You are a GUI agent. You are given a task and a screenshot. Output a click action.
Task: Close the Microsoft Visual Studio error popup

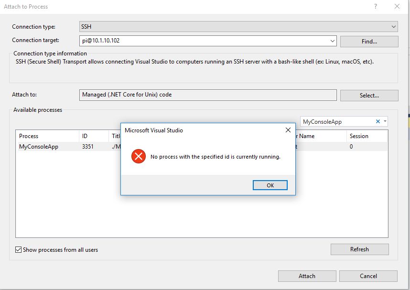coord(288,129)
